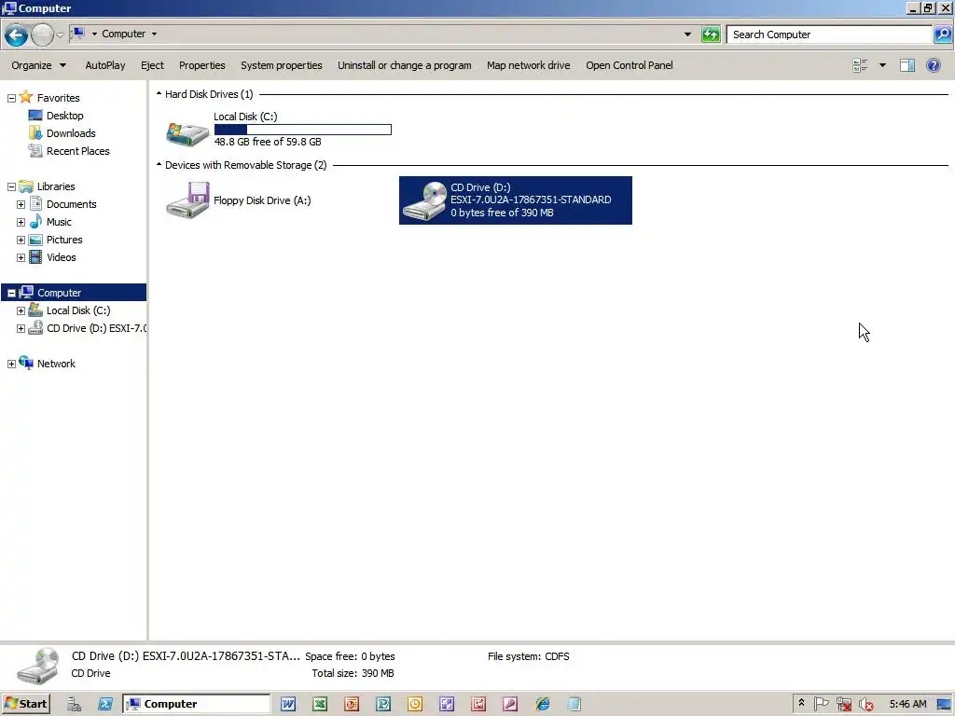955x716 pixels.
Task: Click AutoPlay in the toolbar
Action: (x=104, y=65)
